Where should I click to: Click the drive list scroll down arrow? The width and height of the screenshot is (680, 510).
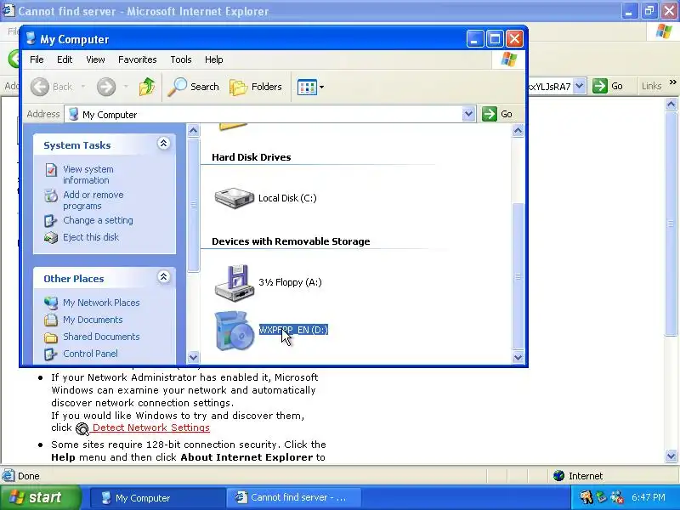coord(518,357)
